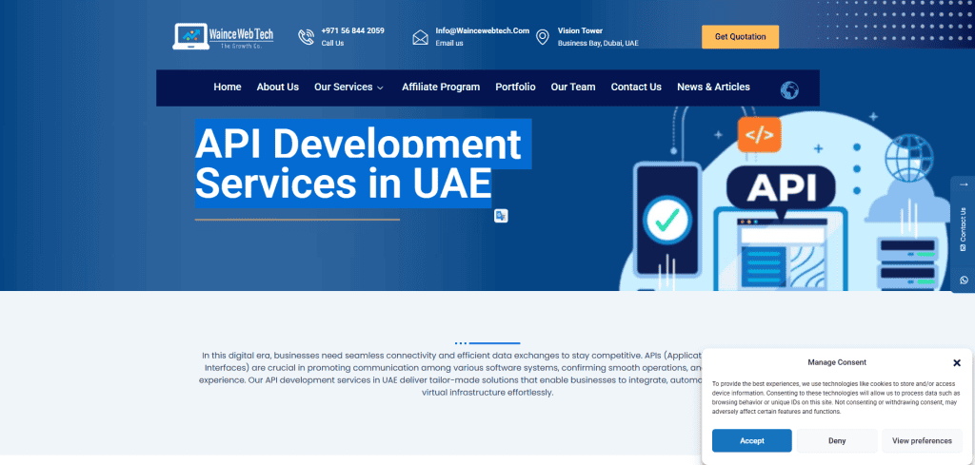
Task: Click the API Development Services in UAE heading
Action: [363, 163]
